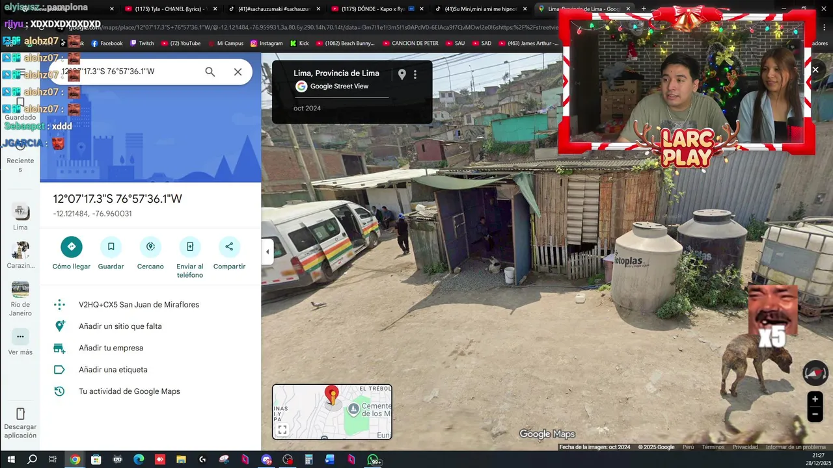833x468 pixels.
Task: Open three-dot options in Street View card
Action: coord(415,75)
